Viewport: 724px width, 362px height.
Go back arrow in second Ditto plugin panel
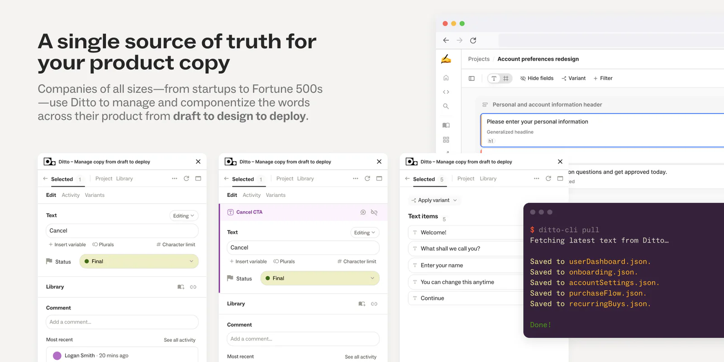(x=226, y=179)
